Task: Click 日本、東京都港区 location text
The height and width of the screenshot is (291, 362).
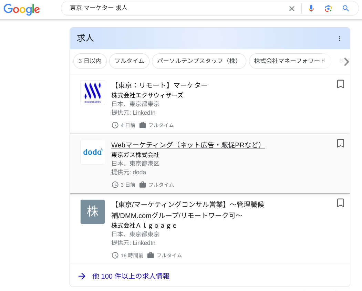Action: pyautogui.click(x=135, y=164)
